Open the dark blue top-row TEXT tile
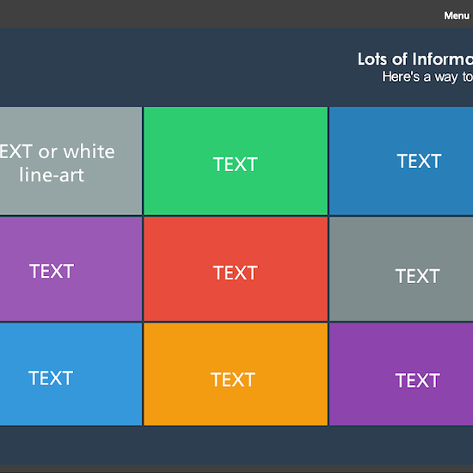Screen dimensions: 473x473 402,161
